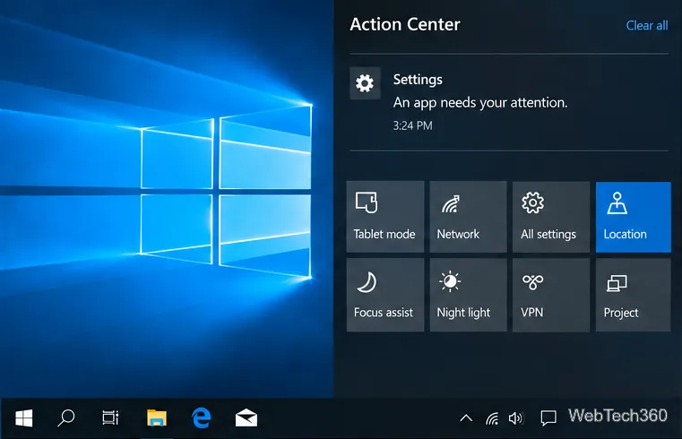
Task: Open All settings tile
Action: [551, 217]
